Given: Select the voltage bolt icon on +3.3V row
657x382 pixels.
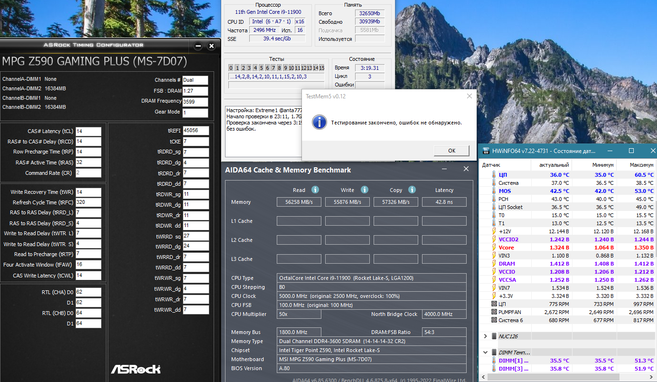Looking at the screenshot, I should coord(494,296).
